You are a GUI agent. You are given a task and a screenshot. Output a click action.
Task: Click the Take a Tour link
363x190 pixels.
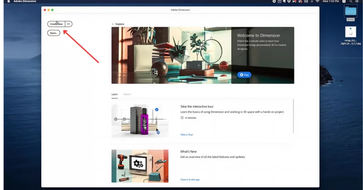186,135
